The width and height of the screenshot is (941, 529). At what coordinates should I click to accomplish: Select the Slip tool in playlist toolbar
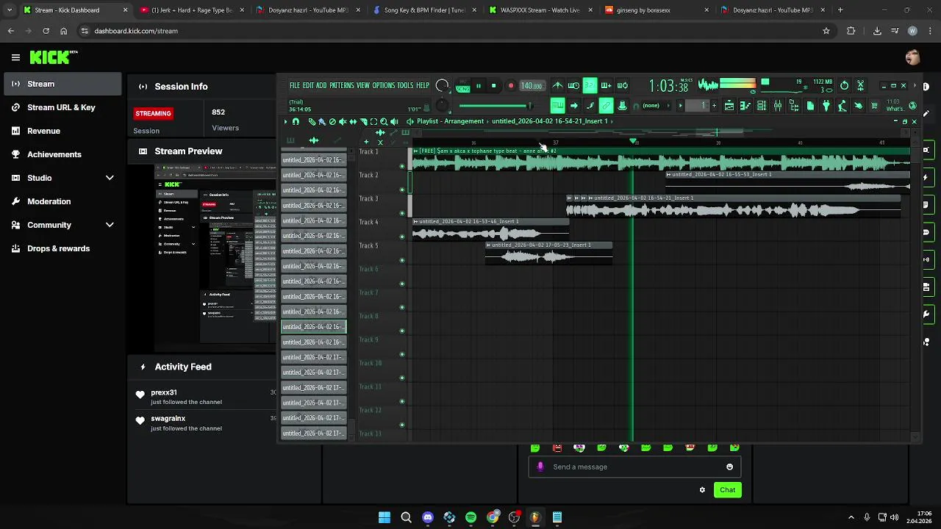[353, 121]
